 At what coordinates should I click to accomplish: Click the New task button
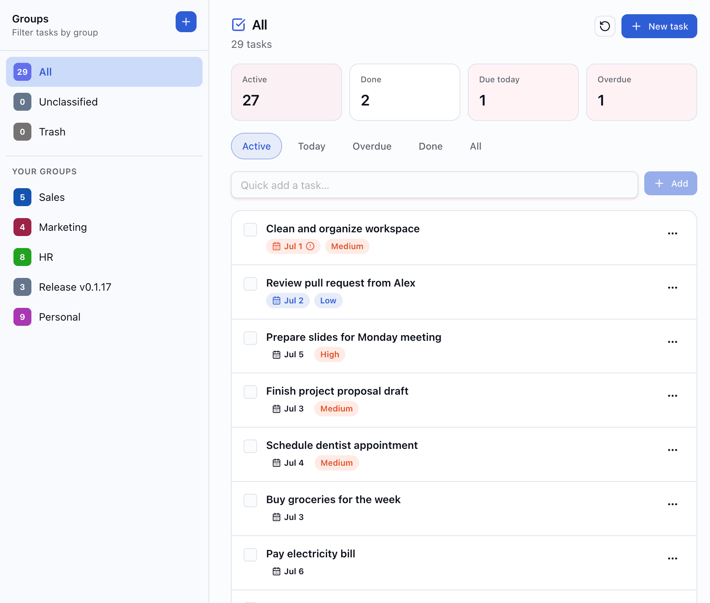(659, 26)
